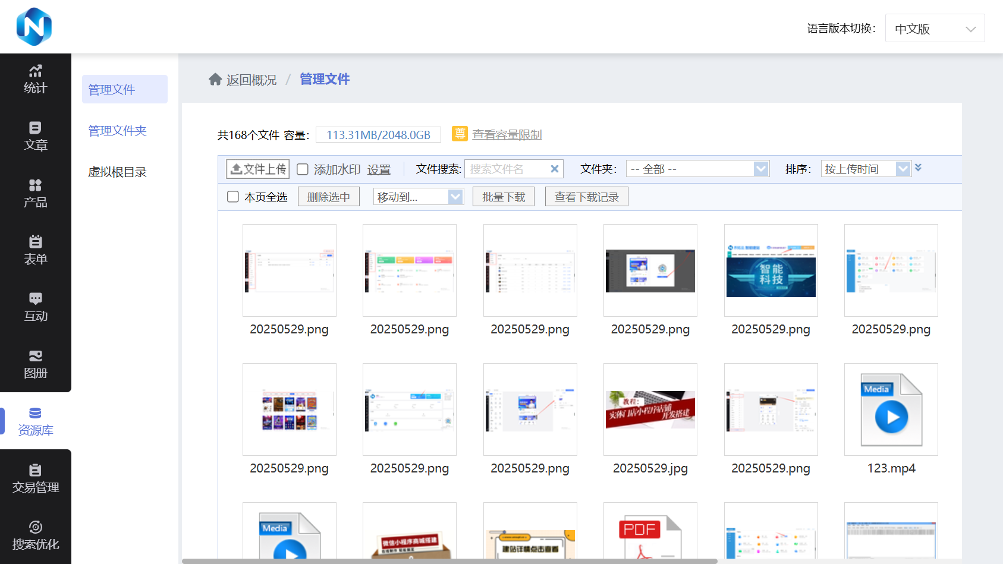Viewport: 1003px width, 564px height.
Task: Go to the 产品 products section
Action: [35, 194]
